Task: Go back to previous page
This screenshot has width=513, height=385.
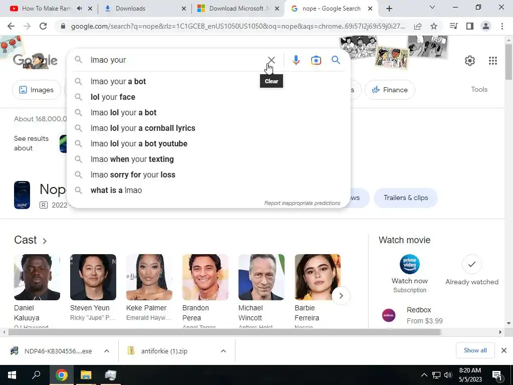Action: pyautogui.click(x=11, y=26)
